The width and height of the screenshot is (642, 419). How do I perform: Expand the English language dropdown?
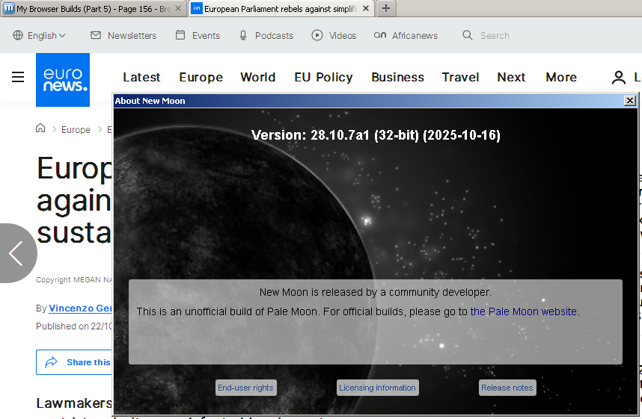tap(40, 35)
